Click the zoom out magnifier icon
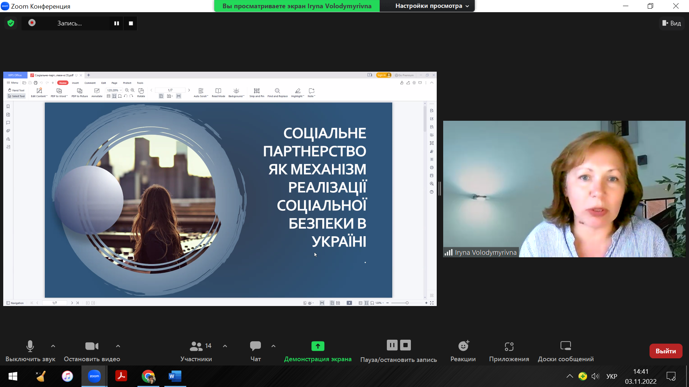Viewport: 689px width, 387px height. point(127,90)
